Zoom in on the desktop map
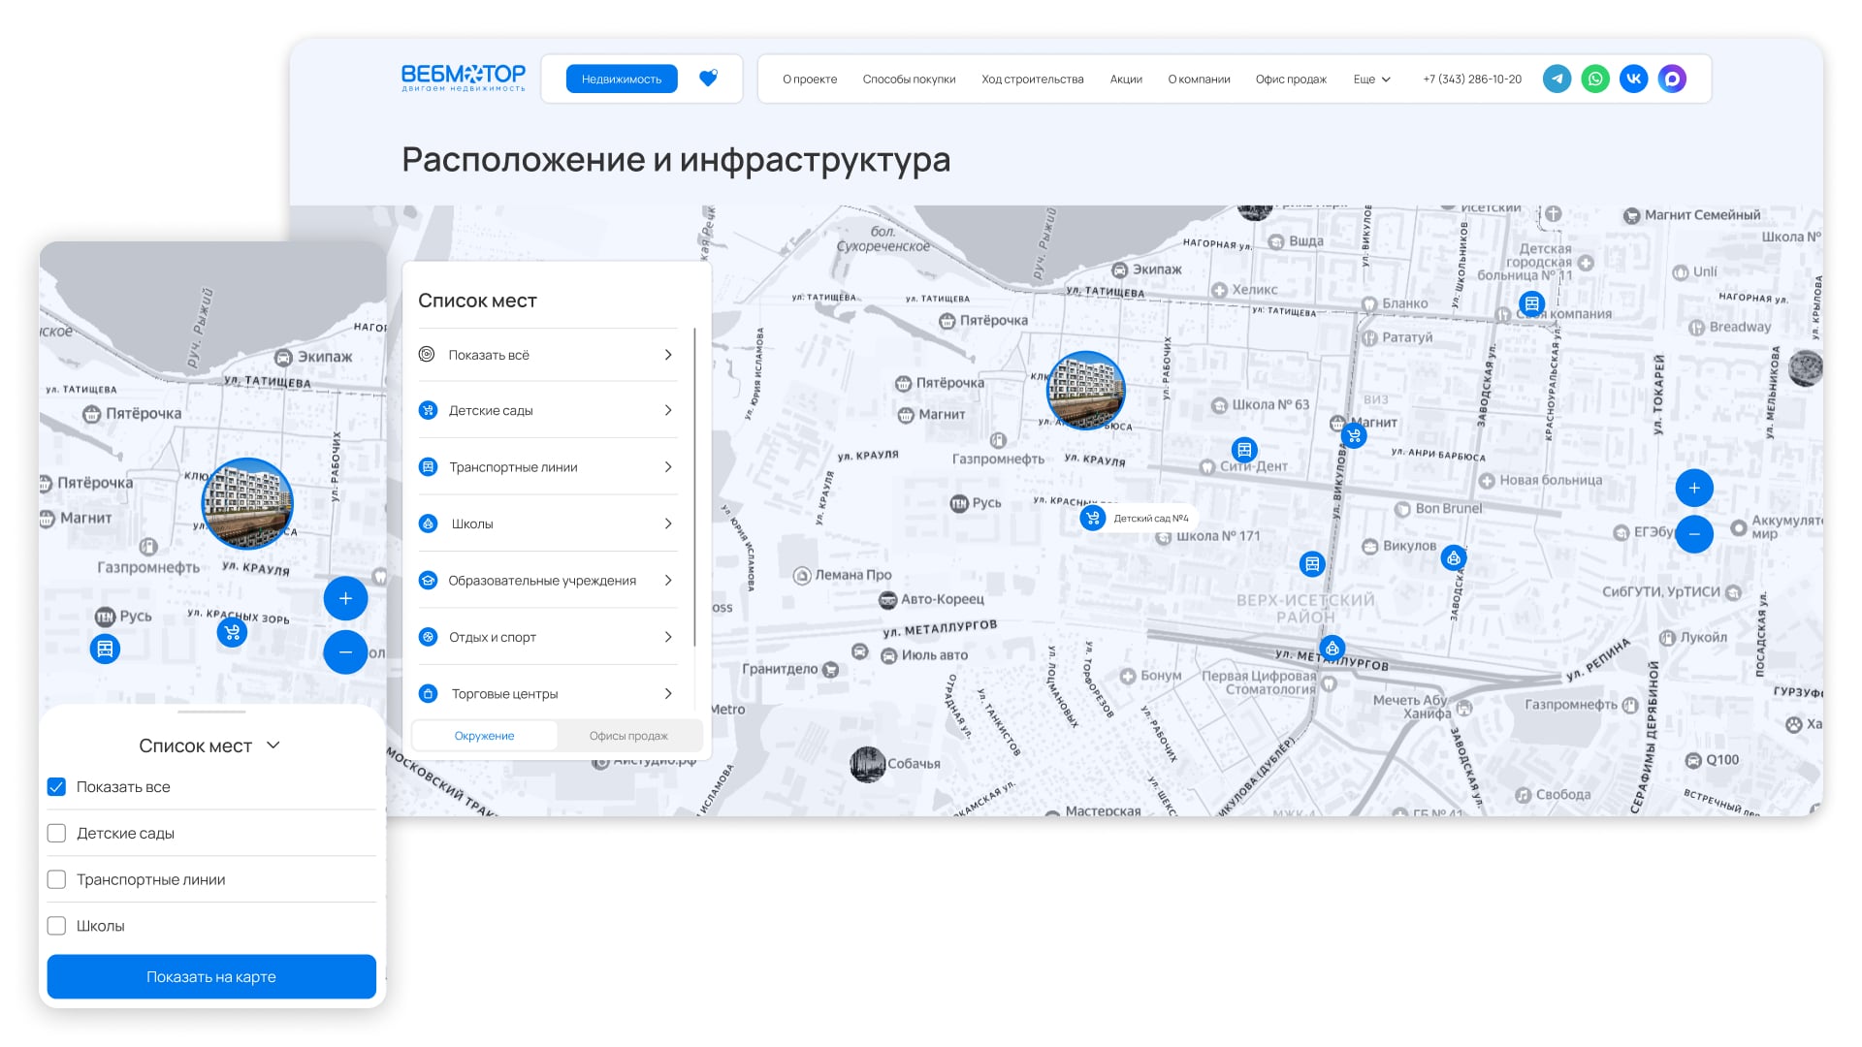Image resolution: width=1862 pixels, height=1047 pixels. pos(1694,488)
